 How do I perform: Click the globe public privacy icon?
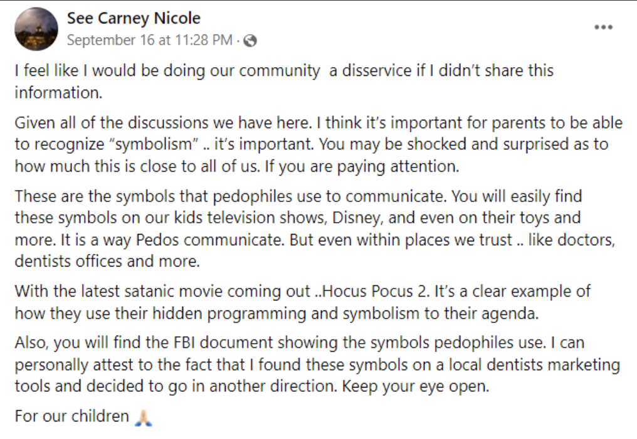[250, 41]
